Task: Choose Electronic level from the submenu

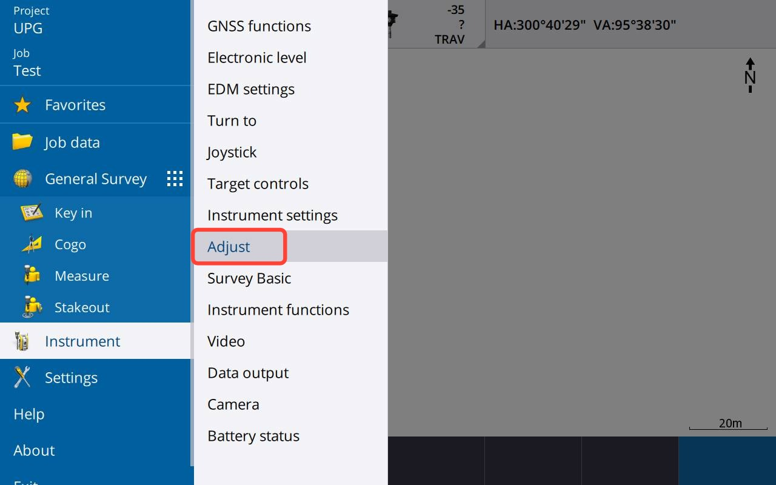Action: (x=257, y=58)
